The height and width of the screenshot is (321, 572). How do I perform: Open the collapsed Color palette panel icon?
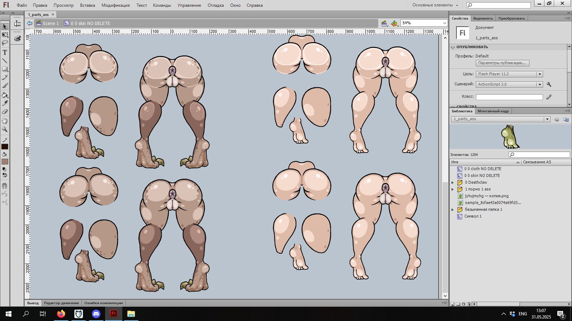pos(17,38)
